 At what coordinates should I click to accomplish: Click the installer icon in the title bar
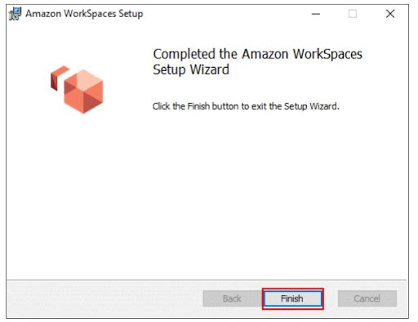pos(15,14)
